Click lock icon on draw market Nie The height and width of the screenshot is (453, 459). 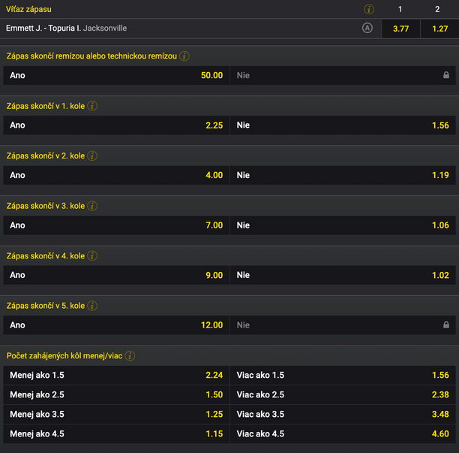click(x=445, y=75)
